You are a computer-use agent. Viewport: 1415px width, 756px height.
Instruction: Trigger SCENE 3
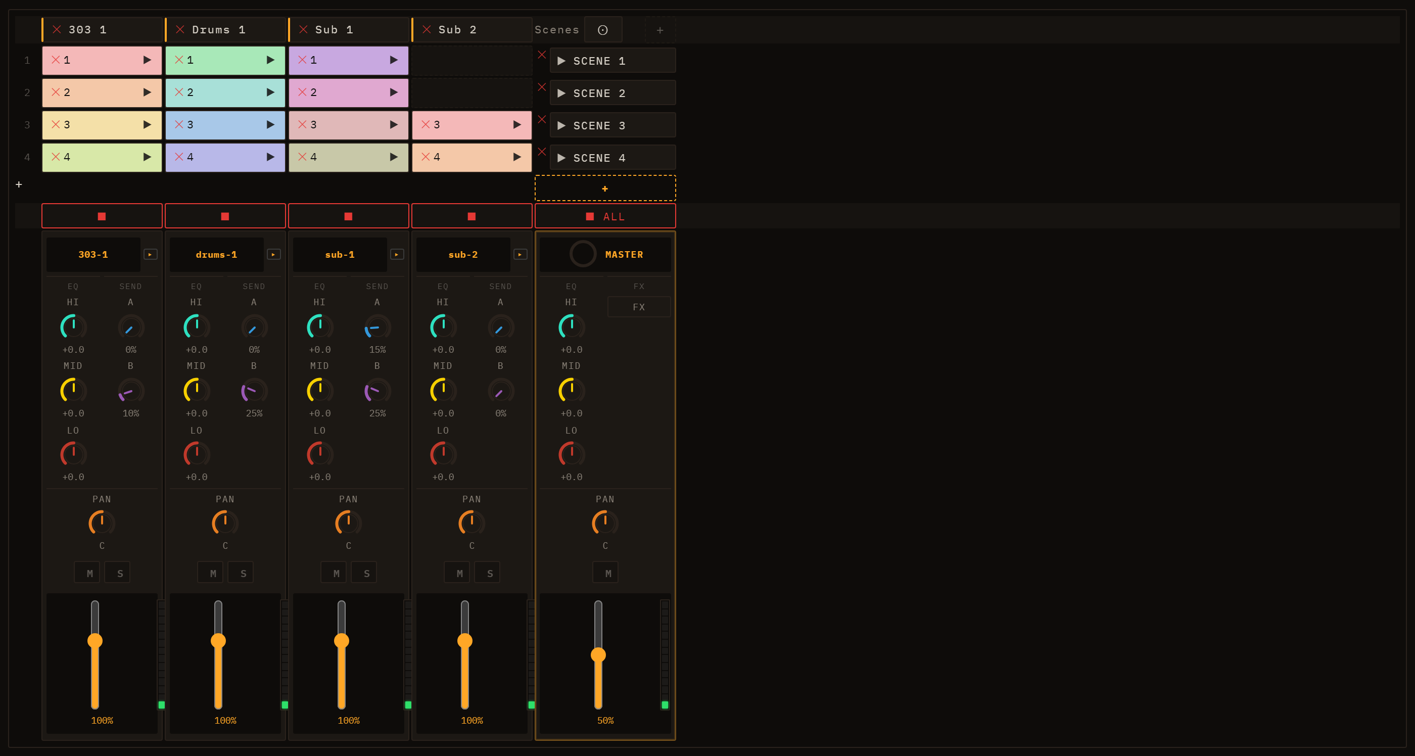coord(612,125)
